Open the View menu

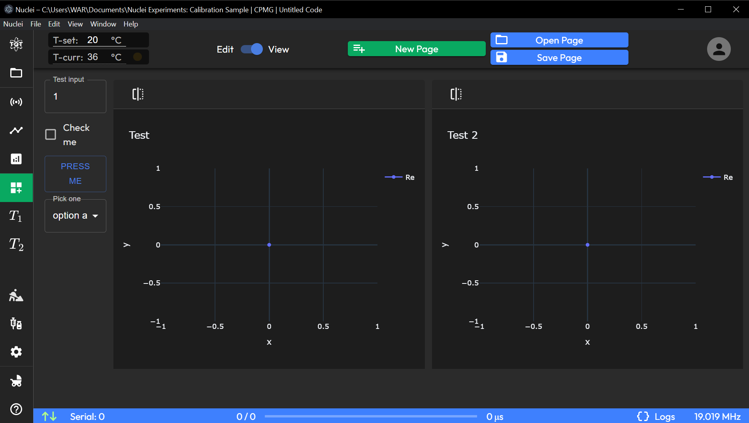point(75,24)
